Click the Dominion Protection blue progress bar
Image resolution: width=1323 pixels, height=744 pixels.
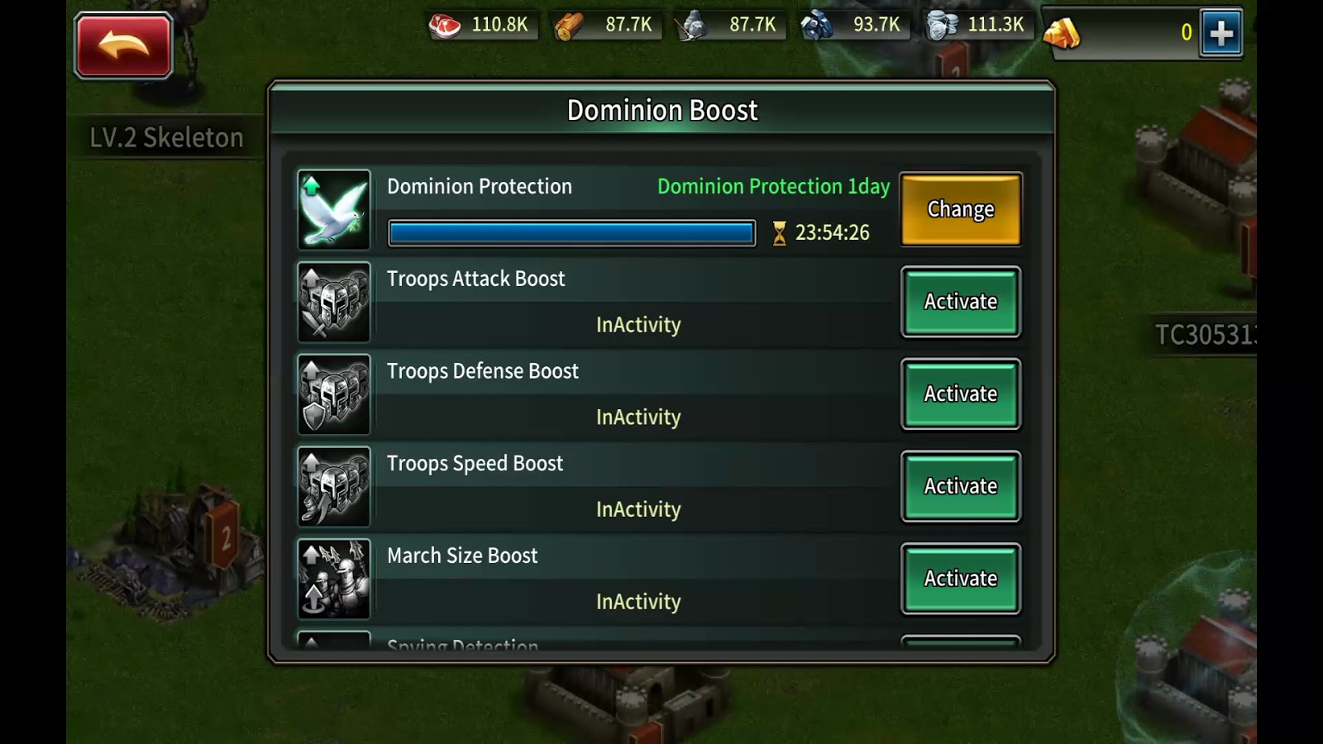pyautogui.click(x=571, y=233)
